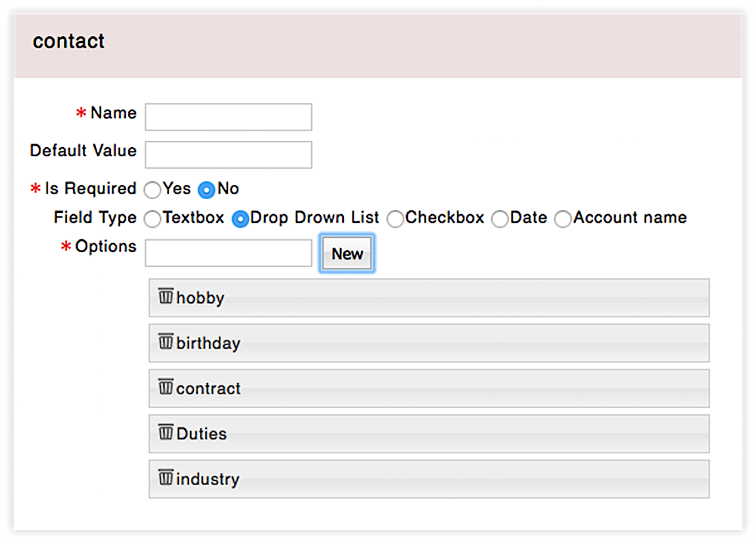Screen dimensions: 756x543
Task: Click the industry option row
Action: click(429, 479)
